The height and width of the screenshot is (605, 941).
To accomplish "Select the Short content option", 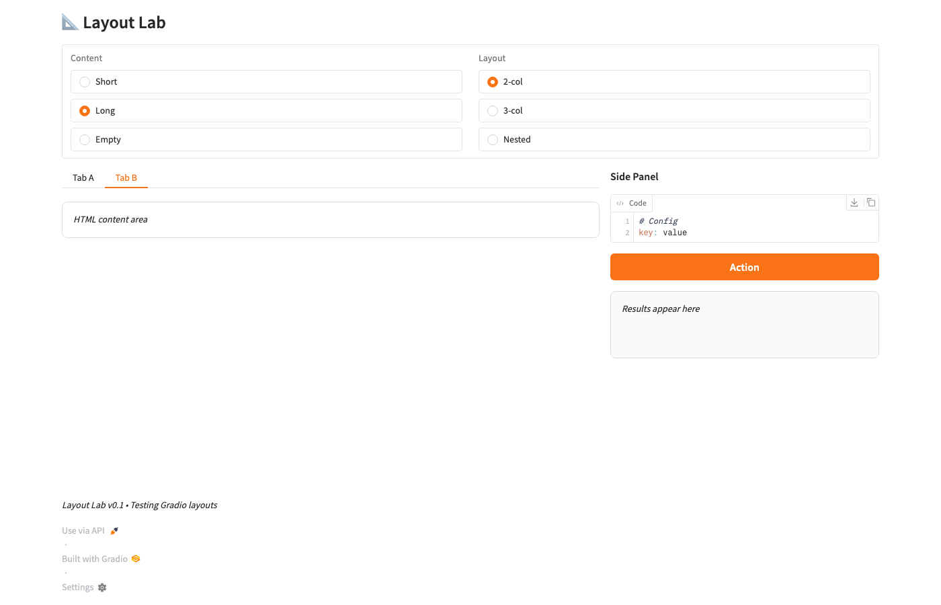I will 85,82.
